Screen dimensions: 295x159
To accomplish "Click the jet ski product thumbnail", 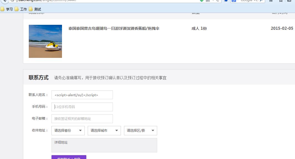I will [x=45, y=41].
